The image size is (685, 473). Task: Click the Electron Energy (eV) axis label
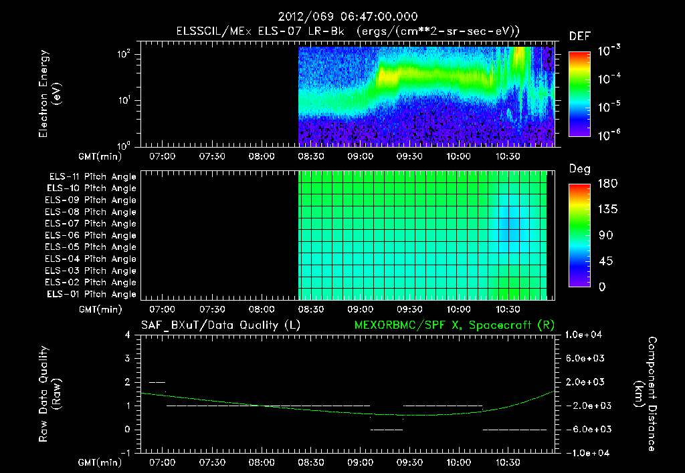pos(50,94)
